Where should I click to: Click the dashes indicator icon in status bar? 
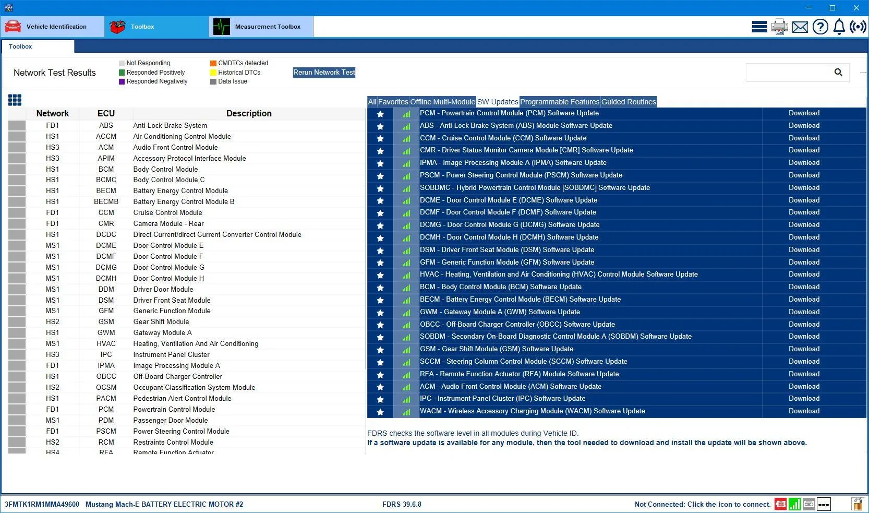824,504
